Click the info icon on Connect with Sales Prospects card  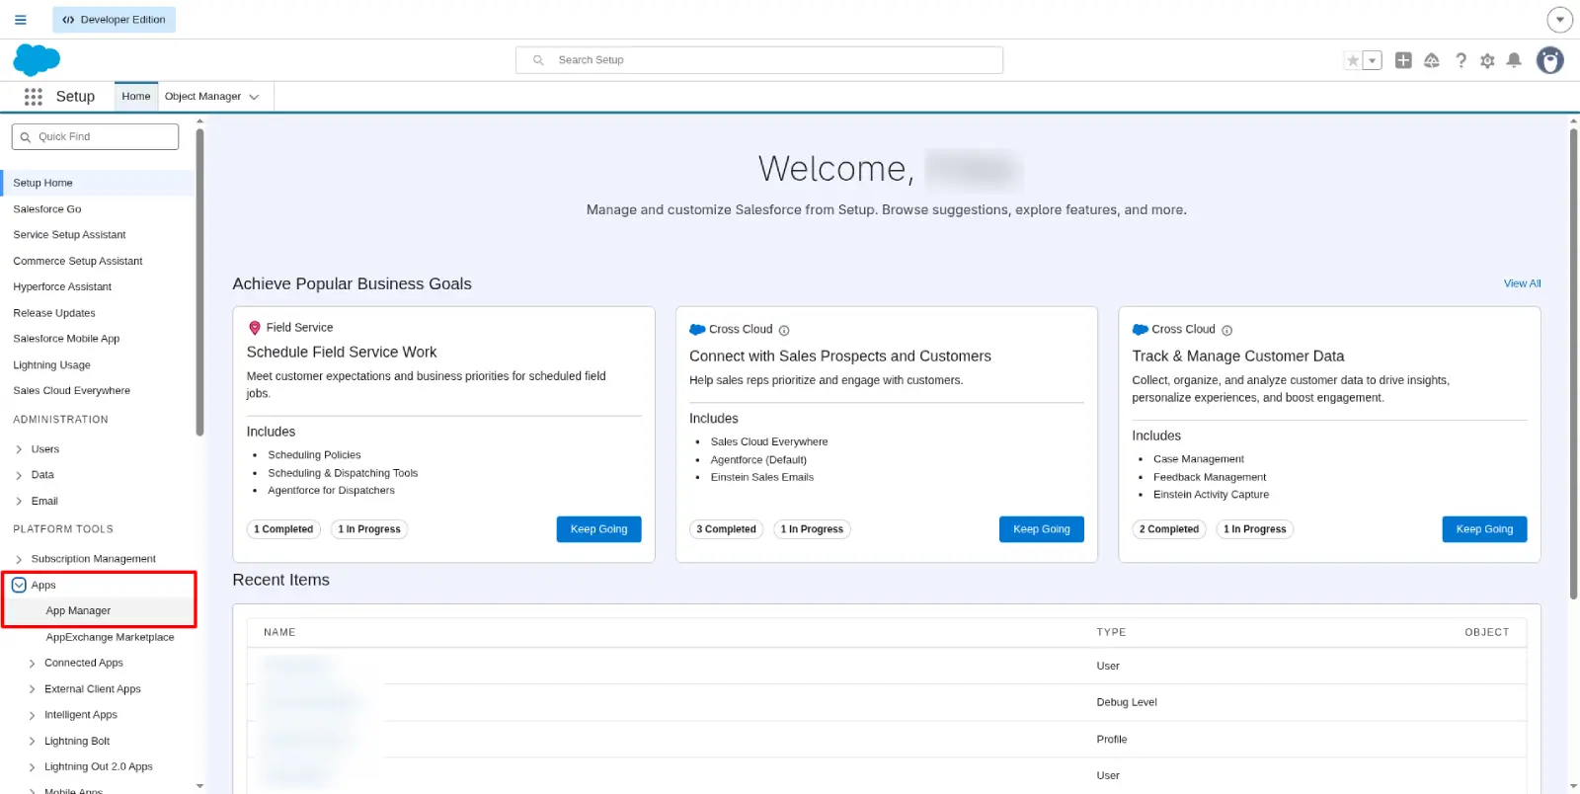tap(784, 331)
